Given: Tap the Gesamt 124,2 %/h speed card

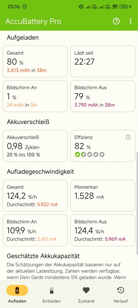Looking at the screenshot, I should 35,196.
